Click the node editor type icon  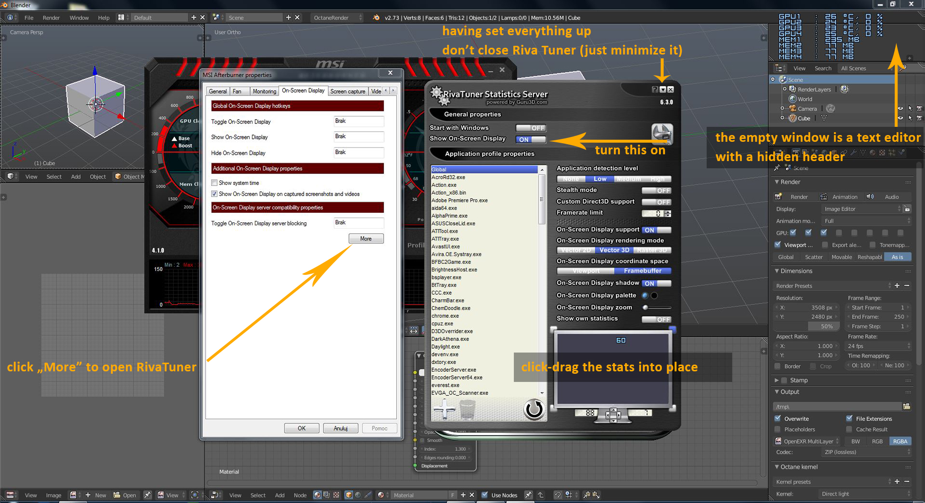[x=215, y=495]
